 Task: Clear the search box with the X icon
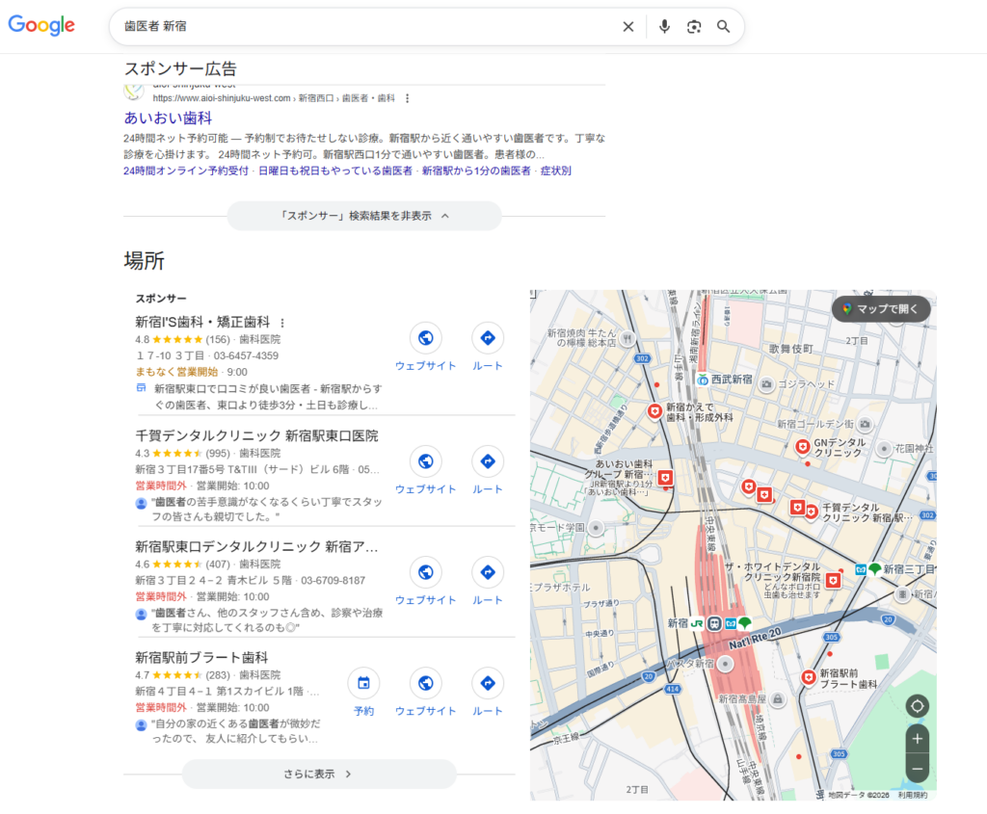pyautogui.click(x=628, y=26)
